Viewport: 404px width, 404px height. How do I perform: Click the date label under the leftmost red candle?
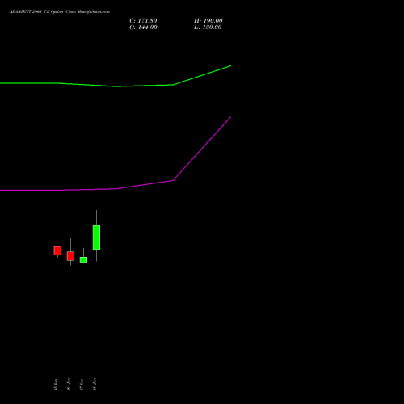click(x=56, y=384)
